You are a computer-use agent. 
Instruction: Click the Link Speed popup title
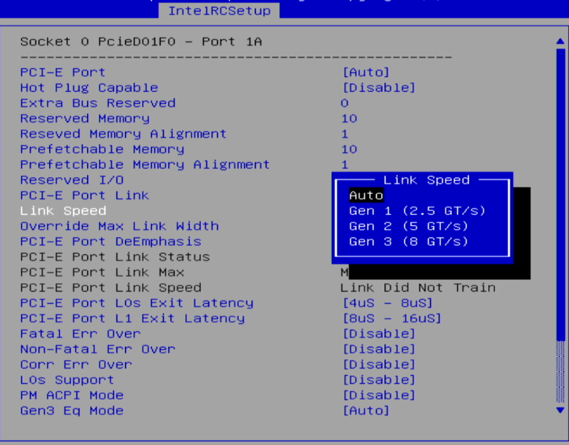pyautogui.click(x=426, y=180)
